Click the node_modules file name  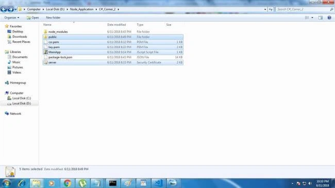[58, 32]
